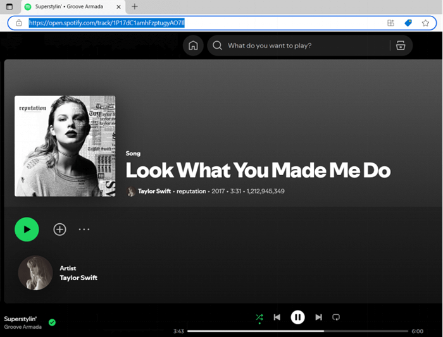The image size is (443, 337).
Task: Click the elapsed time 3:43
Action: 178,331
